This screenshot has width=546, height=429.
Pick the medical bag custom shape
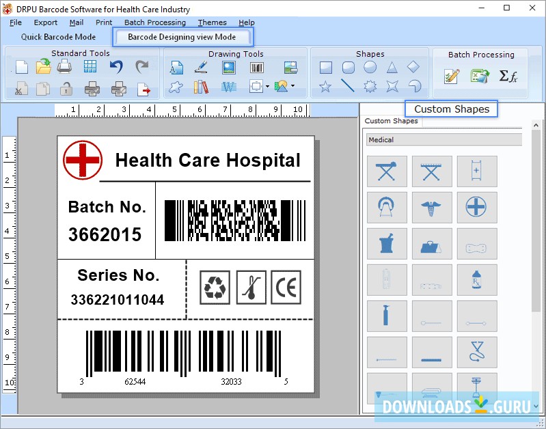click(x=432, y=244)
